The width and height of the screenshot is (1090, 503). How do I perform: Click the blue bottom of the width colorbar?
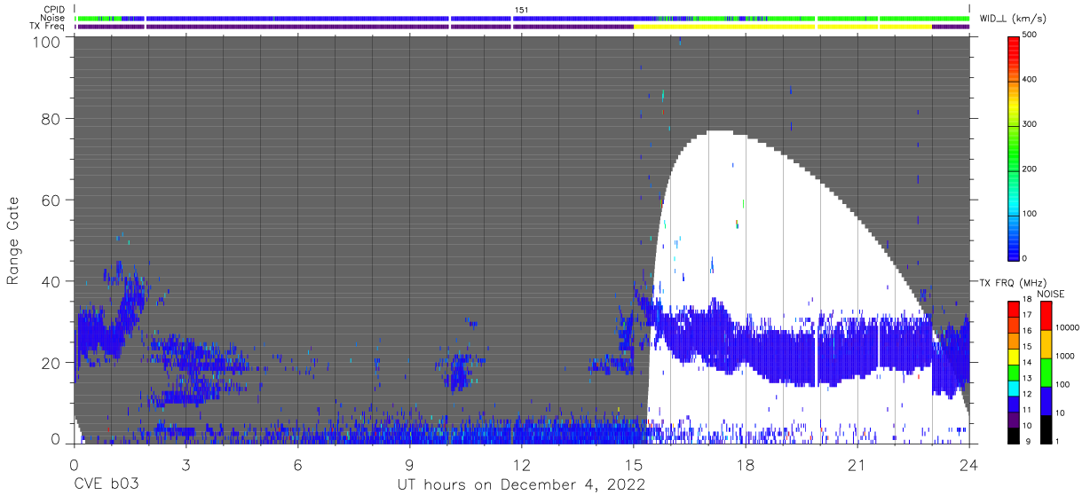1015,248
